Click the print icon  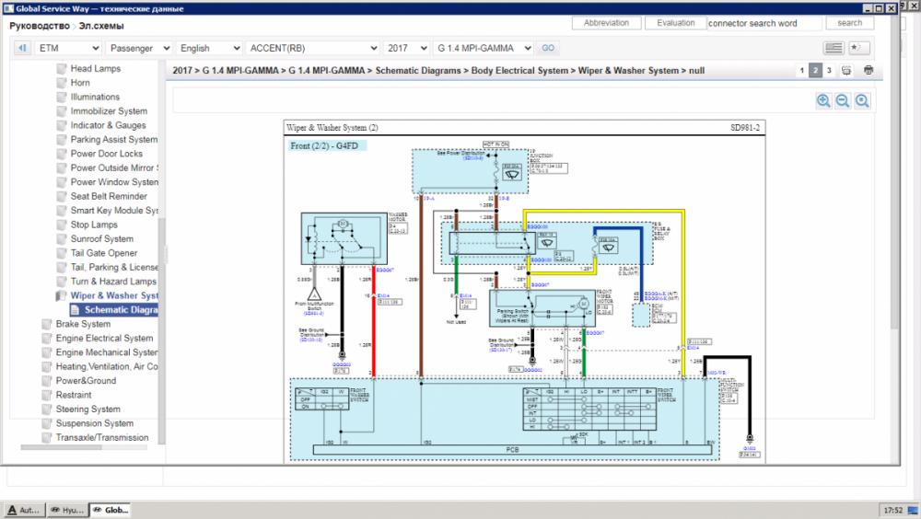coord(868,70)
